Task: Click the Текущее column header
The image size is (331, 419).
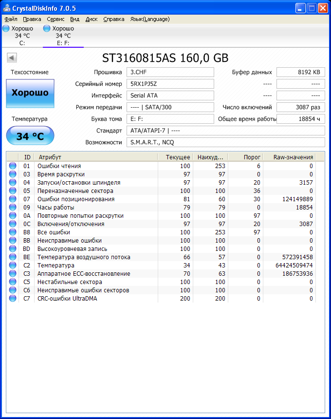Action: pyautogui.click(x=178, y=157)
